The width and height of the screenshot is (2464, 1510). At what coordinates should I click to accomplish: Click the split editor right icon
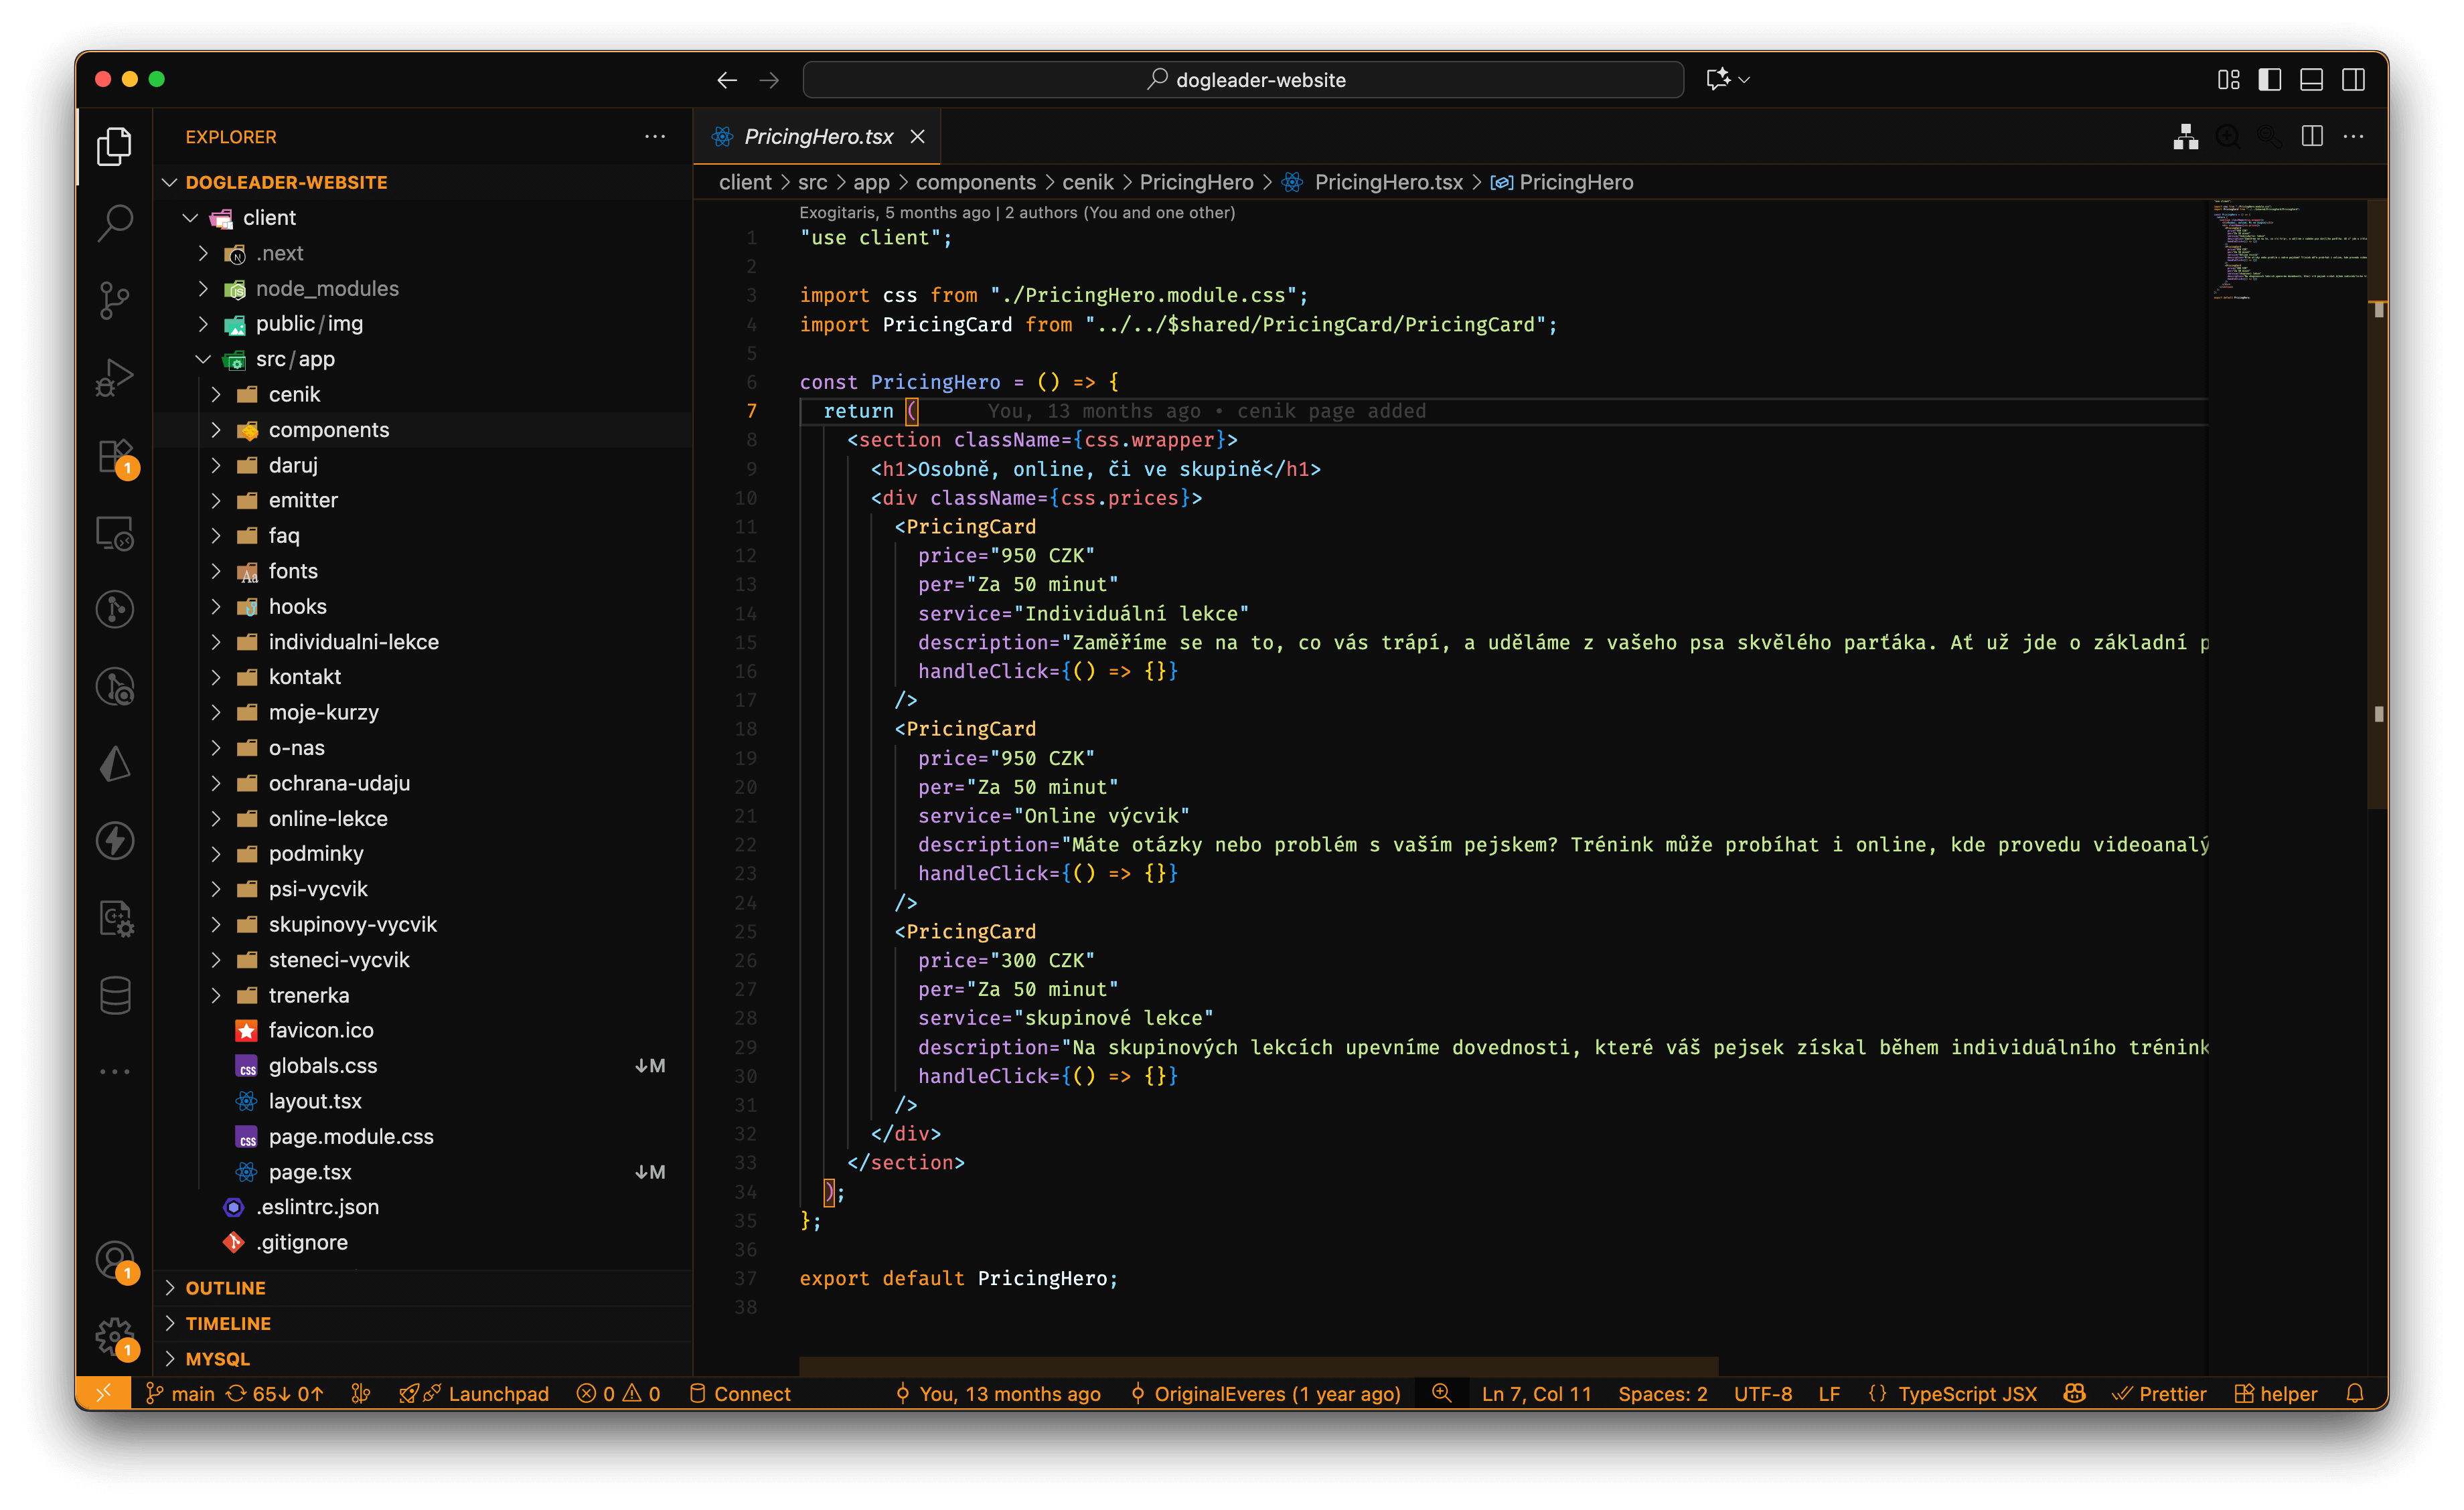(2312, 136)
